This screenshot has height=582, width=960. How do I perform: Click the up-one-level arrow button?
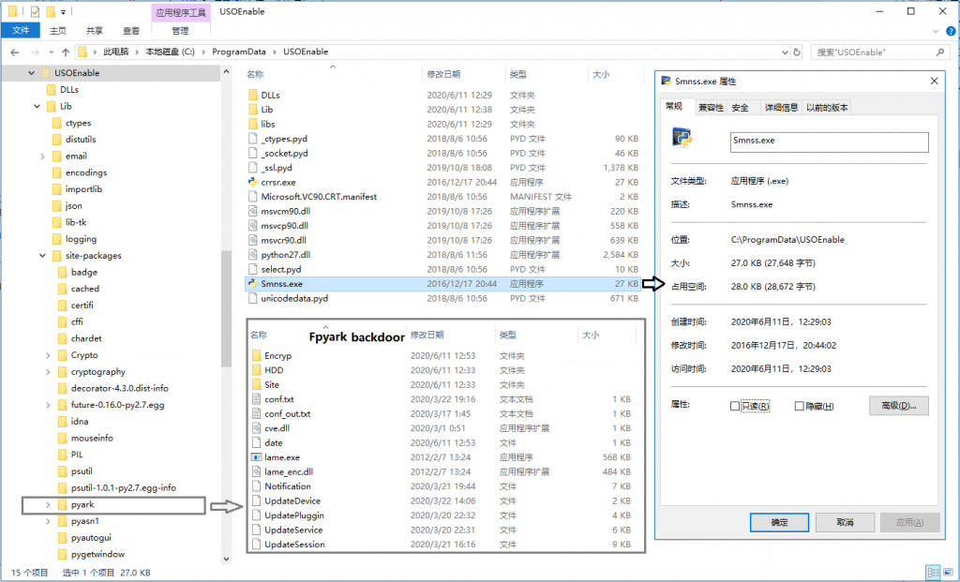coord(65,52)
